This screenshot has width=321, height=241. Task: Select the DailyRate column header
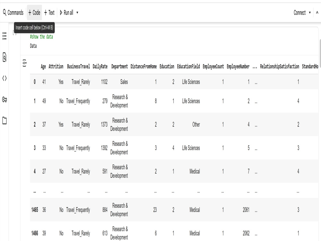tap(100, 67)
